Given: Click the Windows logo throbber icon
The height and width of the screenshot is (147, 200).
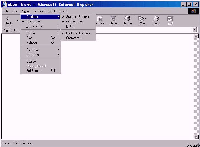Looking at the screenshot, I should click(193, 11).
